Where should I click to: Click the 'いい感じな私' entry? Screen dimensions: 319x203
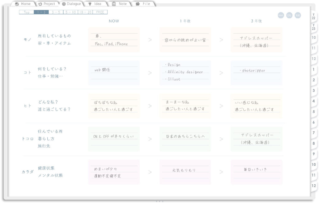247,102
